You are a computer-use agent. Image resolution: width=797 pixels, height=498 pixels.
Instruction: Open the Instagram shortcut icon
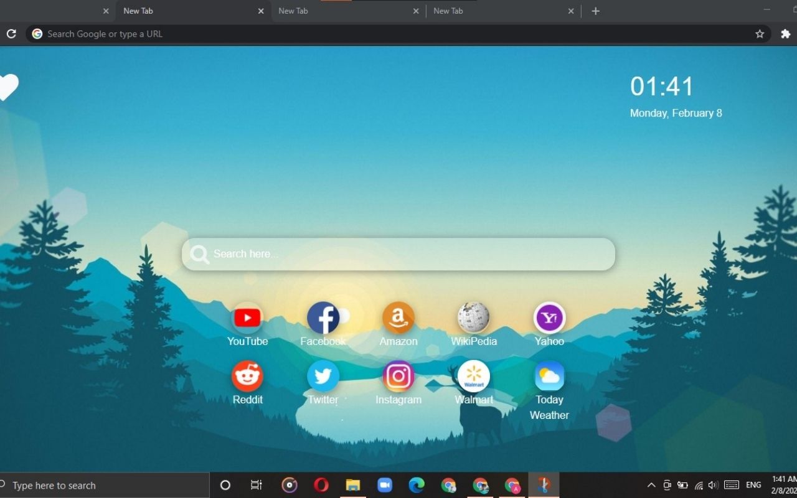[398, 377]
